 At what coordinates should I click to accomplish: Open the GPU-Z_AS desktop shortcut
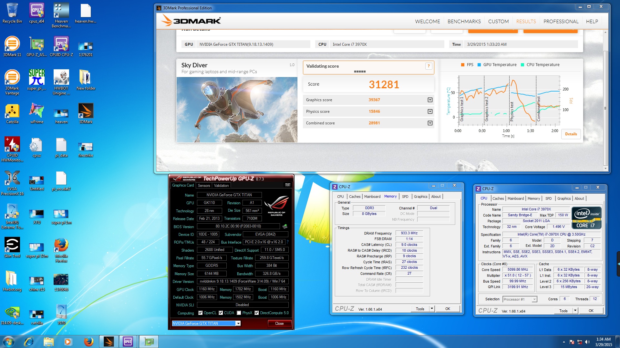[36, 47]
